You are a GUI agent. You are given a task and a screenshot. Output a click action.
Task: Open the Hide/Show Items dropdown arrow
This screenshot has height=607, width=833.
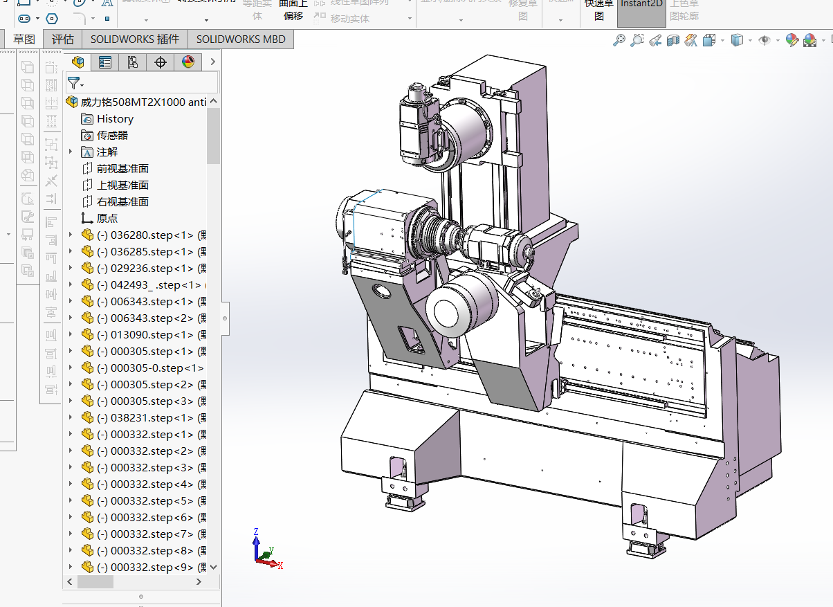[x=778, y=41]
